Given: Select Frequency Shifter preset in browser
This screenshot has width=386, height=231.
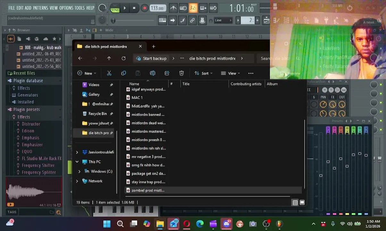Looking at the screenshot, I should pyautogui.click(x=38, y=166).
